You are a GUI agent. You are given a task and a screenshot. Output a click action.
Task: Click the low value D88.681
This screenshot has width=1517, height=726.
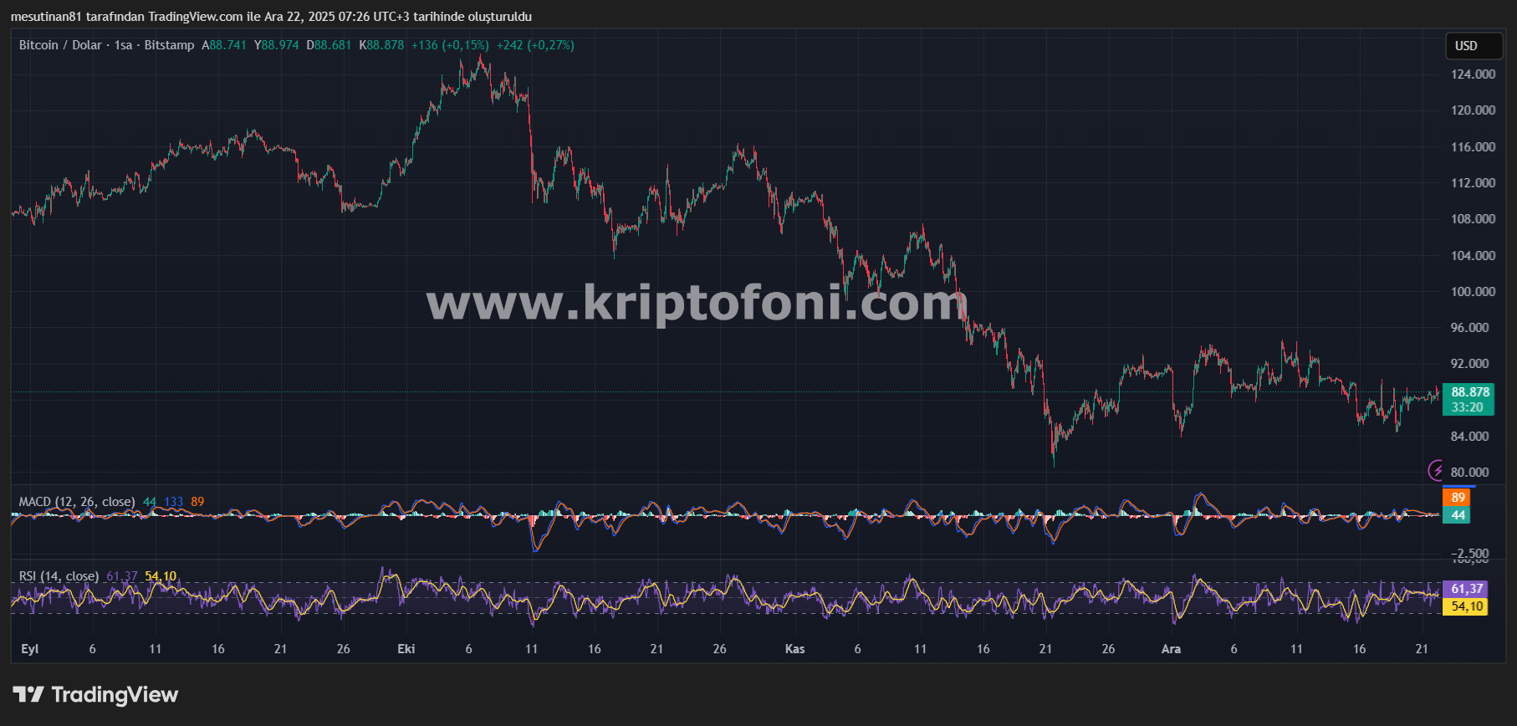tap(329, 45)
